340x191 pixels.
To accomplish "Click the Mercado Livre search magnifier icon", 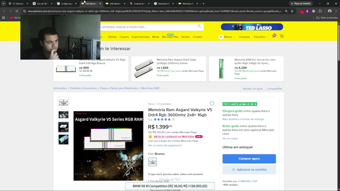I will 199,26.
